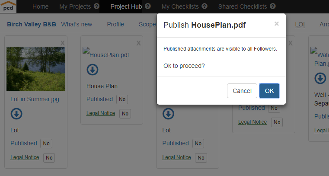
Task: Cancel the publish dialog
Action: (x=242, y=91)
